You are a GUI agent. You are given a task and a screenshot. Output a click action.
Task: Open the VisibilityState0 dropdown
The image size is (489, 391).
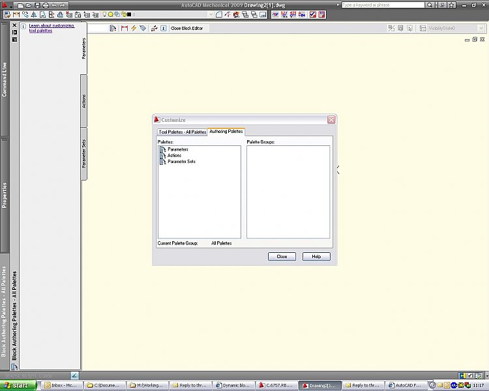pyautogui.click(x=481, y=29)
